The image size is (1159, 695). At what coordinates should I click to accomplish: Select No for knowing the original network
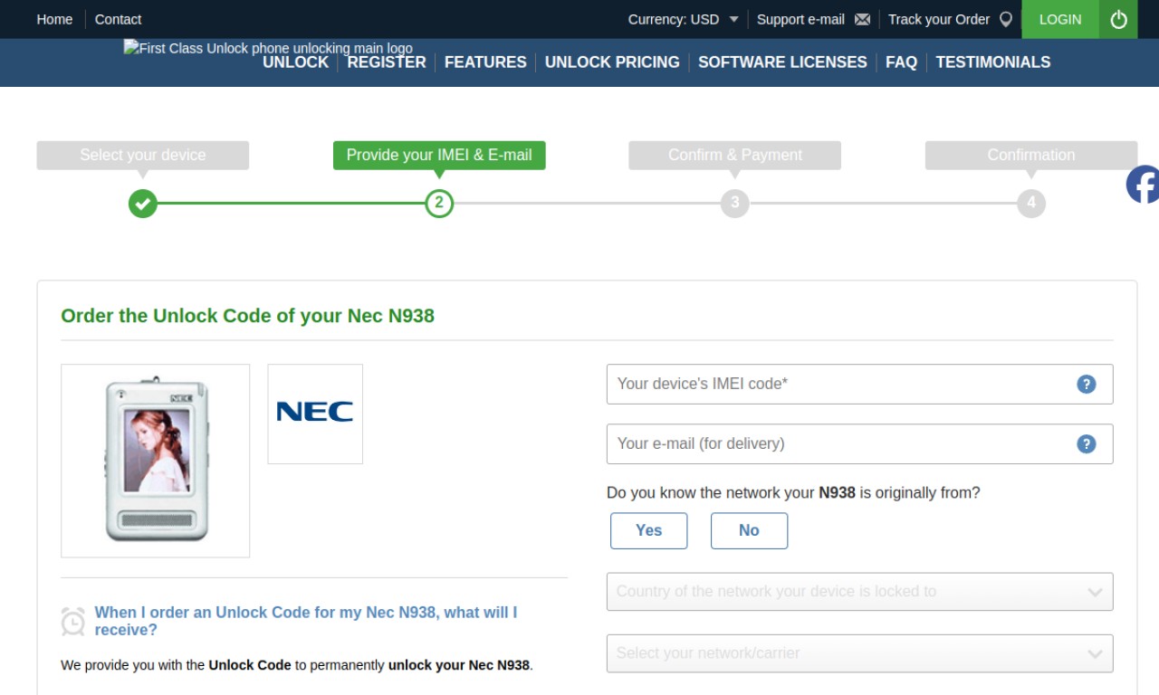[749, 531]
